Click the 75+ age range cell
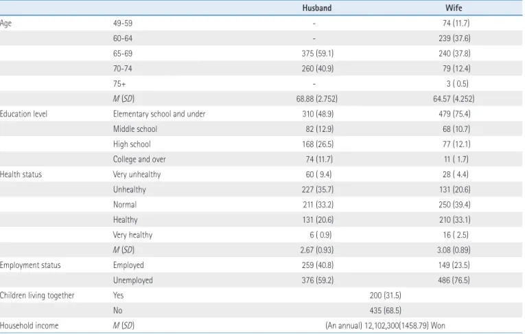Viewport: 525px width, 334px height. click(119, 84)
